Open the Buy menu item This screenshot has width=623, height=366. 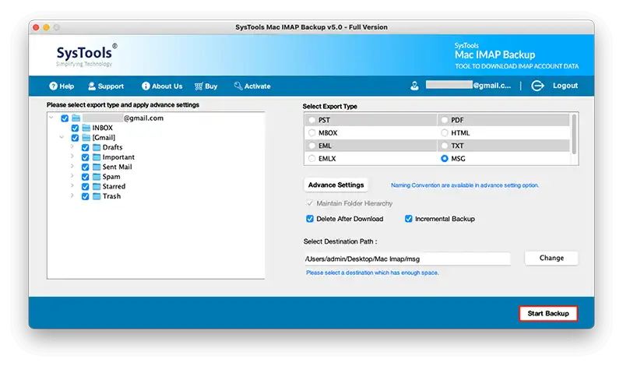coord(206,86)
